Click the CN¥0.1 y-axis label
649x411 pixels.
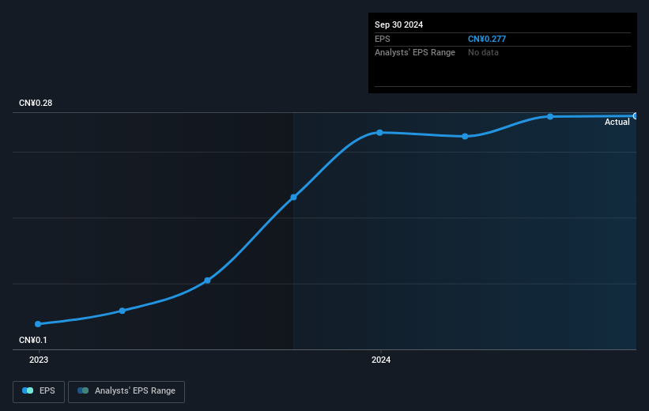click(33, 340)
